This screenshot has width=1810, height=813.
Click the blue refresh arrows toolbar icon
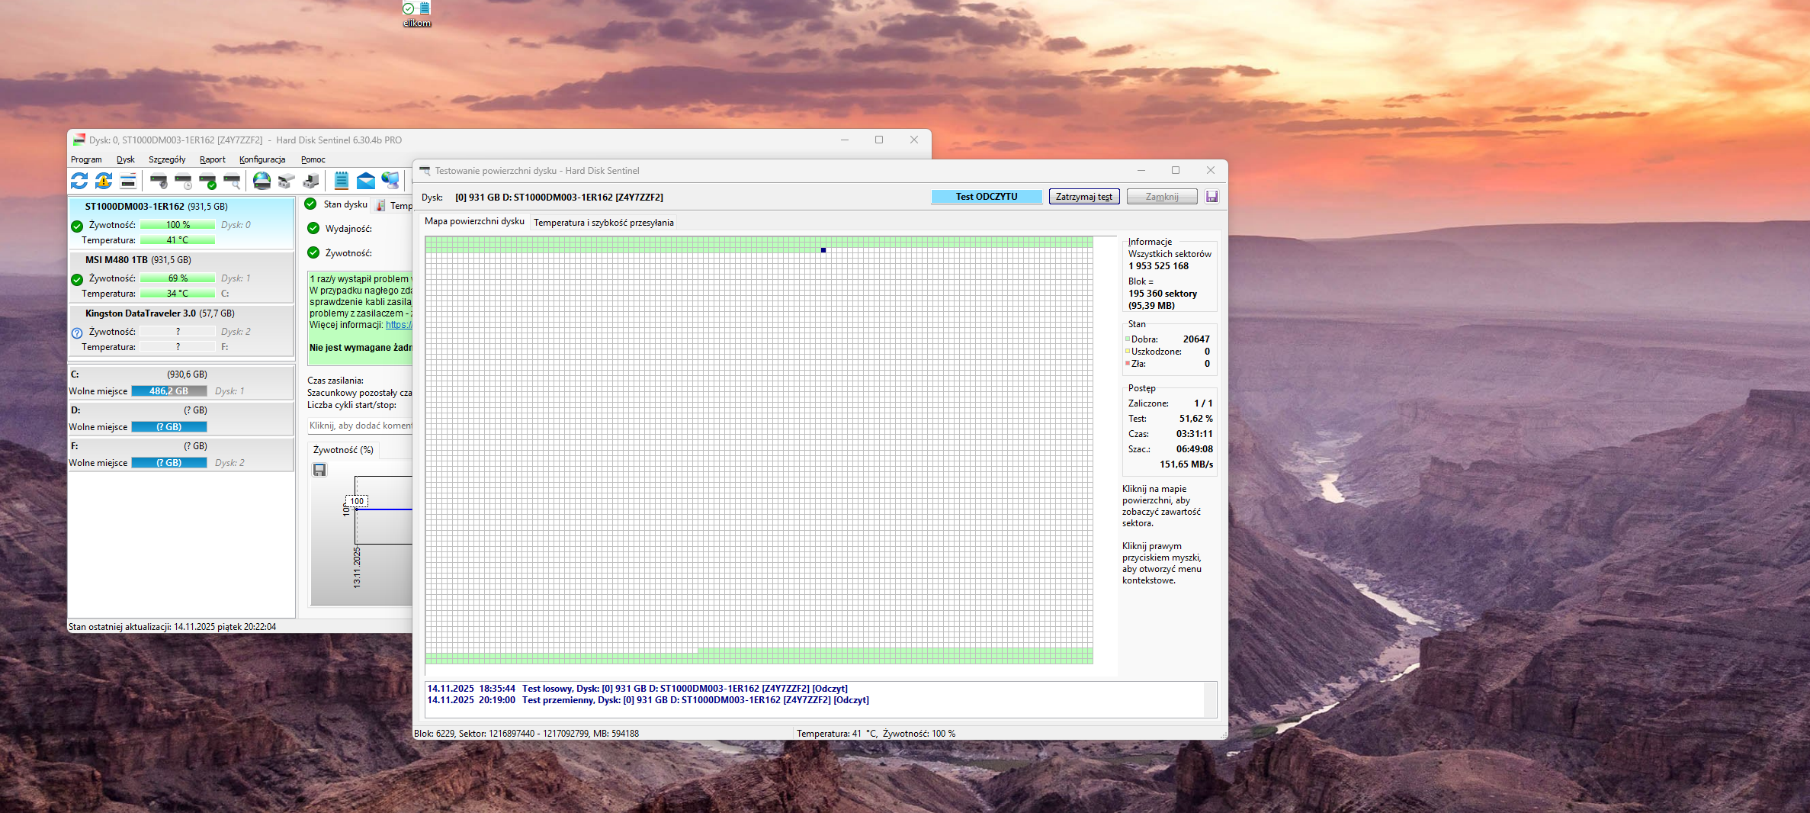(79, 181)
